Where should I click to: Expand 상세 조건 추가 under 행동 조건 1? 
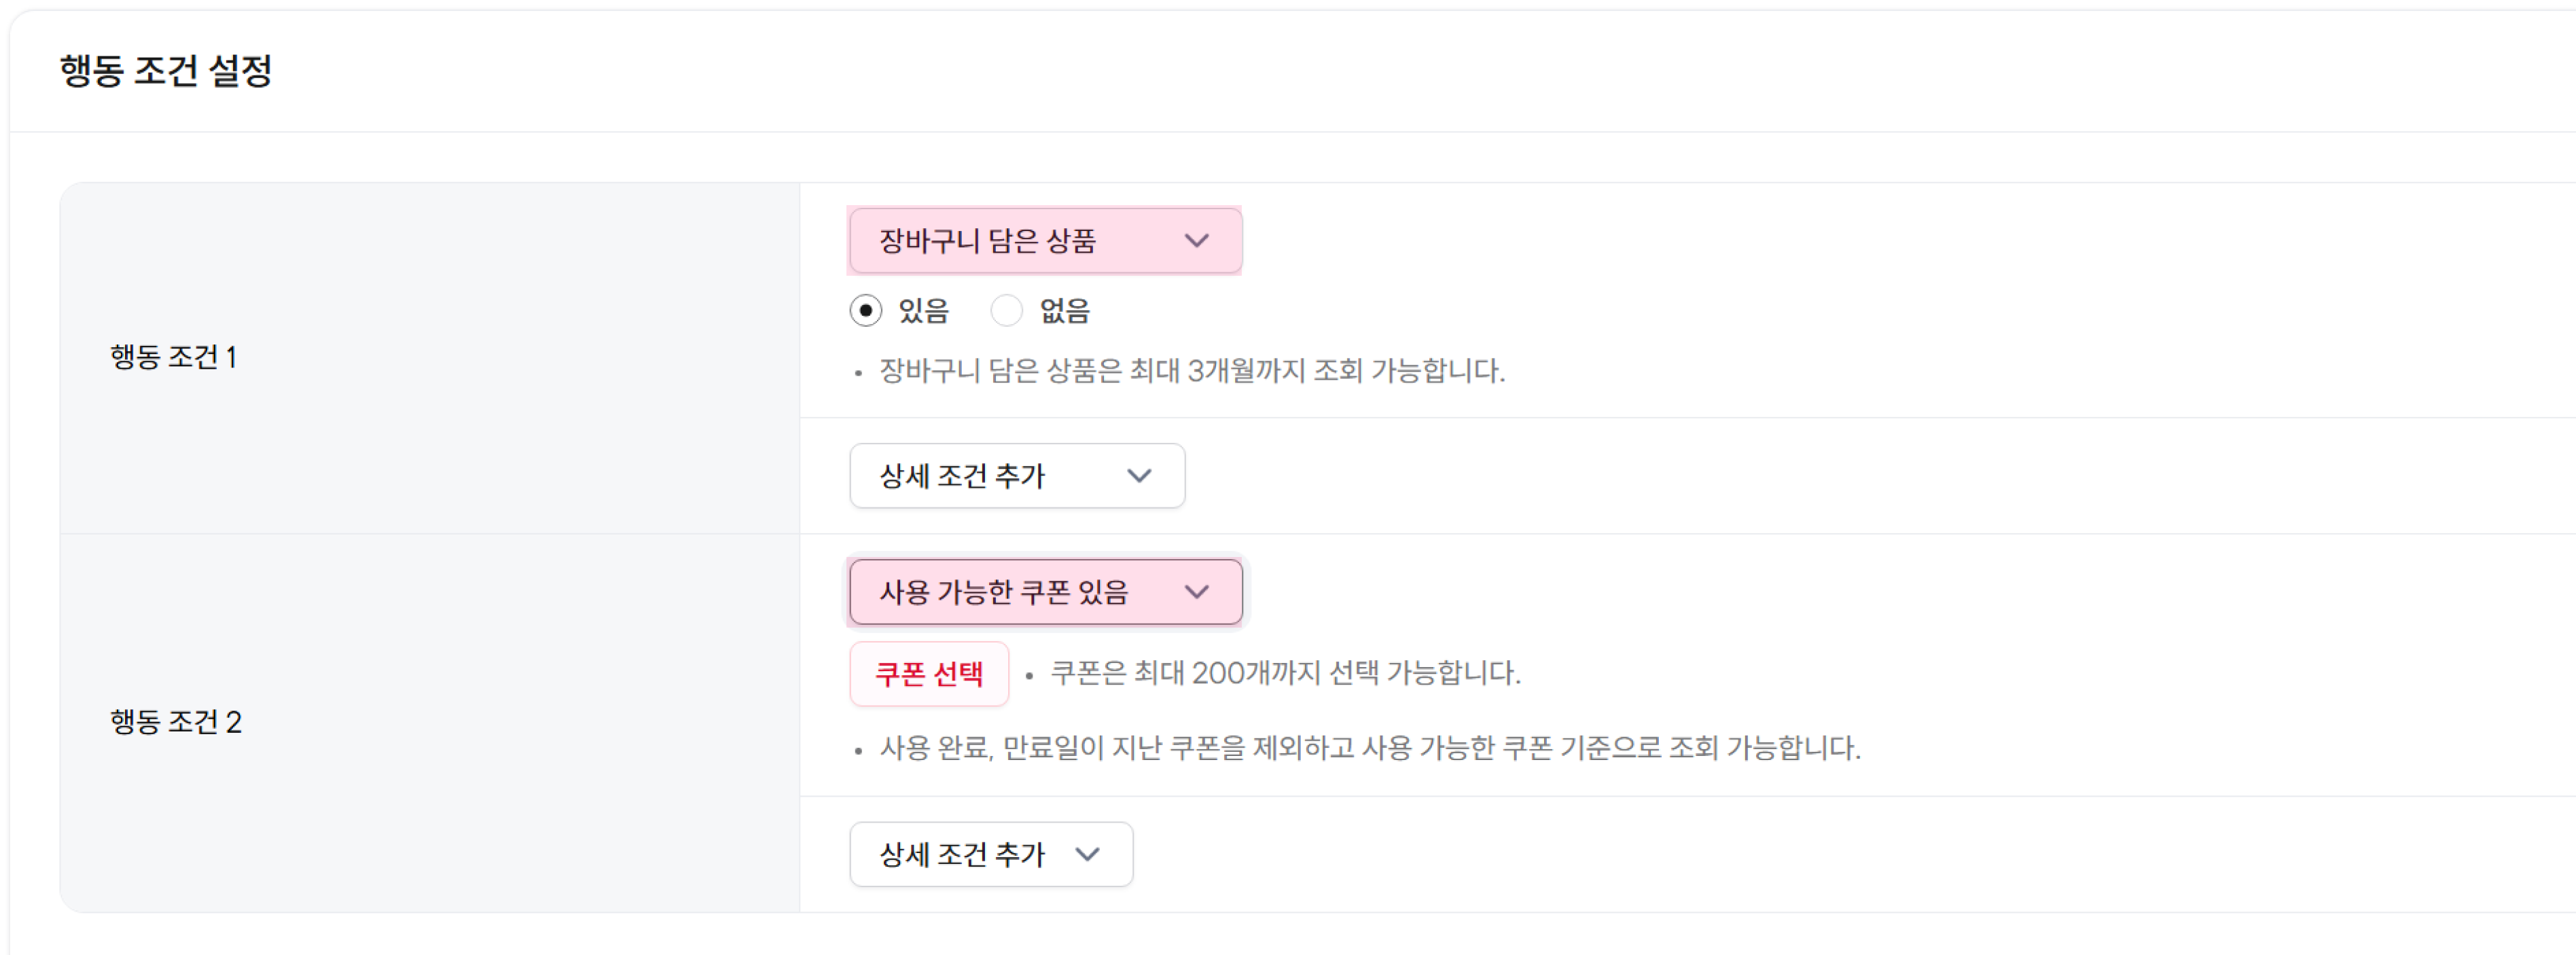(1016, 476)
